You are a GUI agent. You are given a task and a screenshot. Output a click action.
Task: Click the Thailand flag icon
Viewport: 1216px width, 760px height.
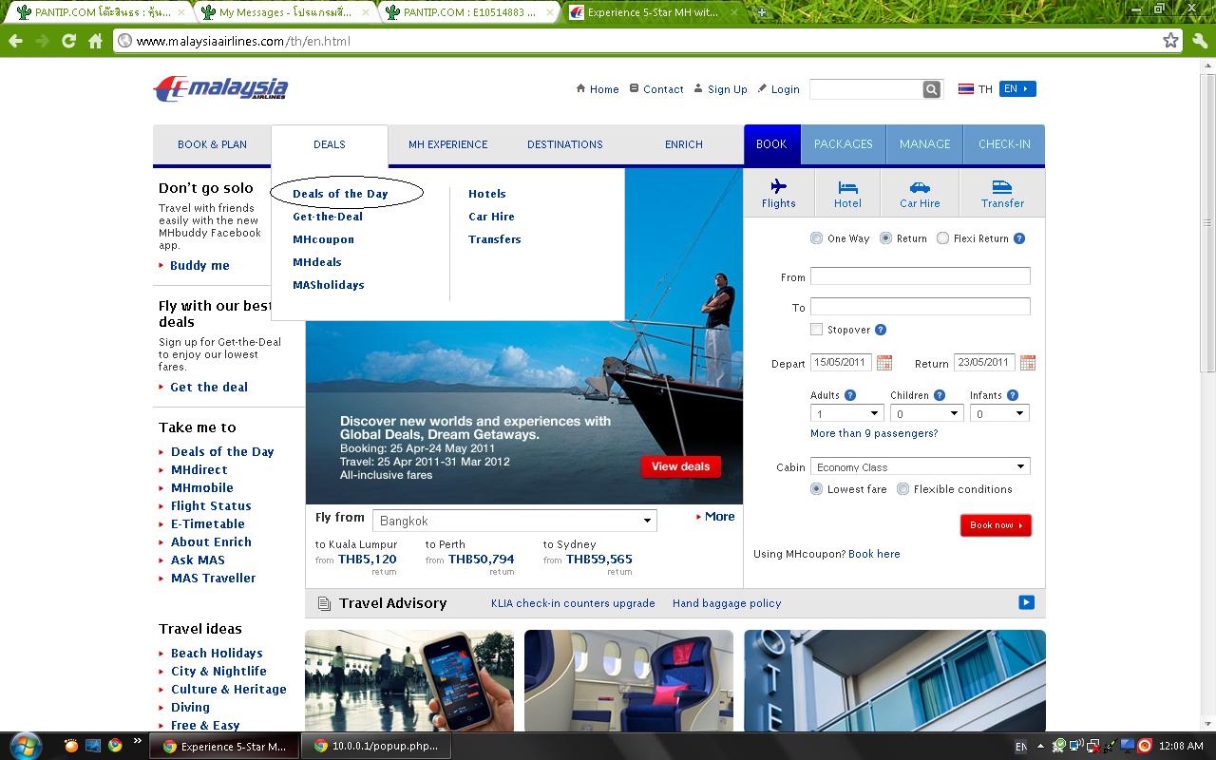pos(965,89)
